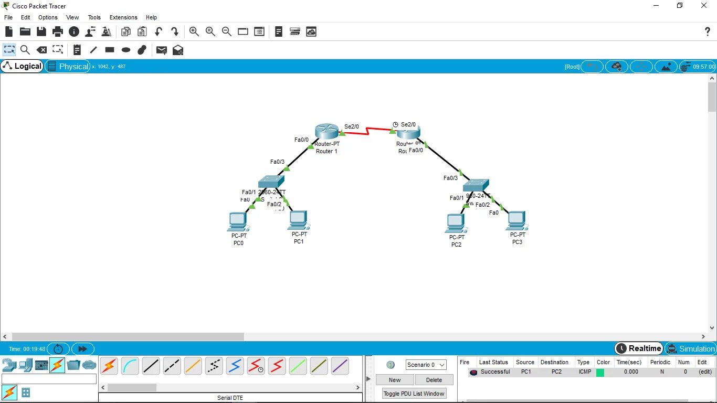The image size is (717, 403).
Task: Pick Serial DCE cable with clock
Action: coord(256,366)
